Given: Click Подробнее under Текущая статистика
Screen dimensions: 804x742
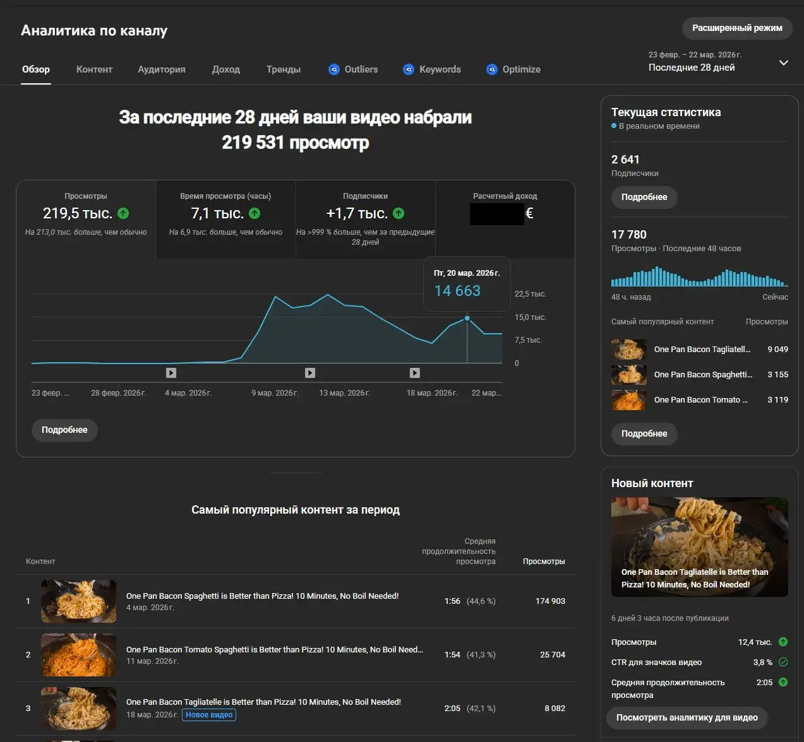Looking at the screenshot, I should click(644, 197).
